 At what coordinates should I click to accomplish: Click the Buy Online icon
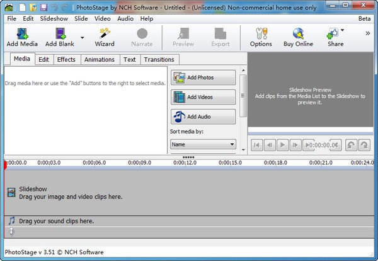click(x=298, y=33)
